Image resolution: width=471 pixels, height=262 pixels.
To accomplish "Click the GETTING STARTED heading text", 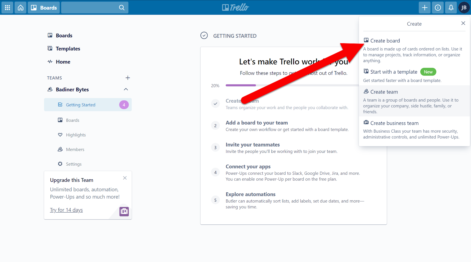I will click(x=235, y=36).
